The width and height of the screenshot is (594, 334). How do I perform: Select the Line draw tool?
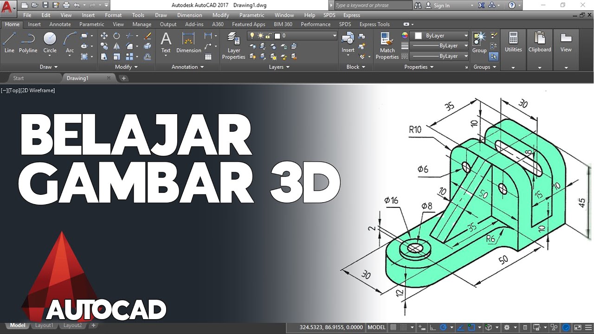click(9, 43)
